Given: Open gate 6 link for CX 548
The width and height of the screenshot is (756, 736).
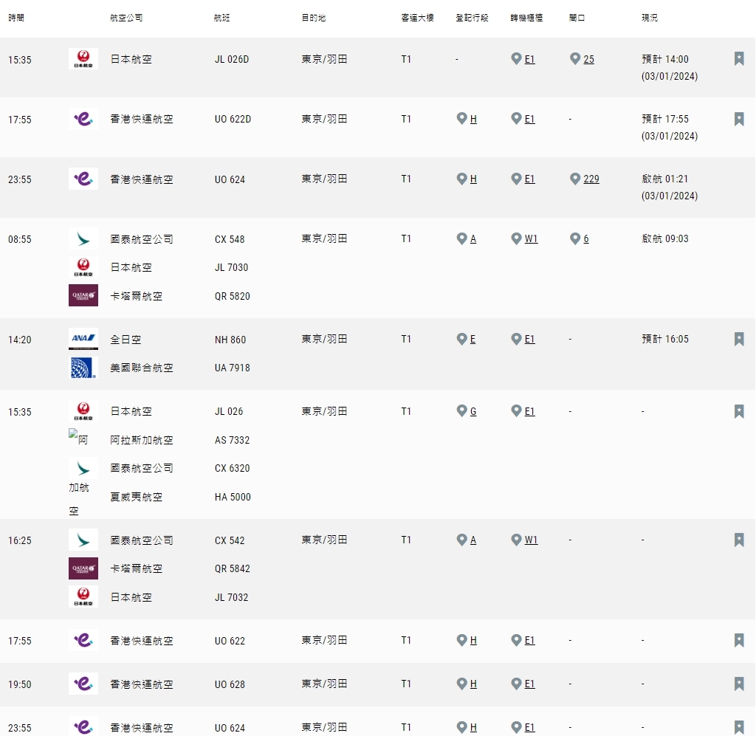Looking at the screenshot, I should point(586,239).
